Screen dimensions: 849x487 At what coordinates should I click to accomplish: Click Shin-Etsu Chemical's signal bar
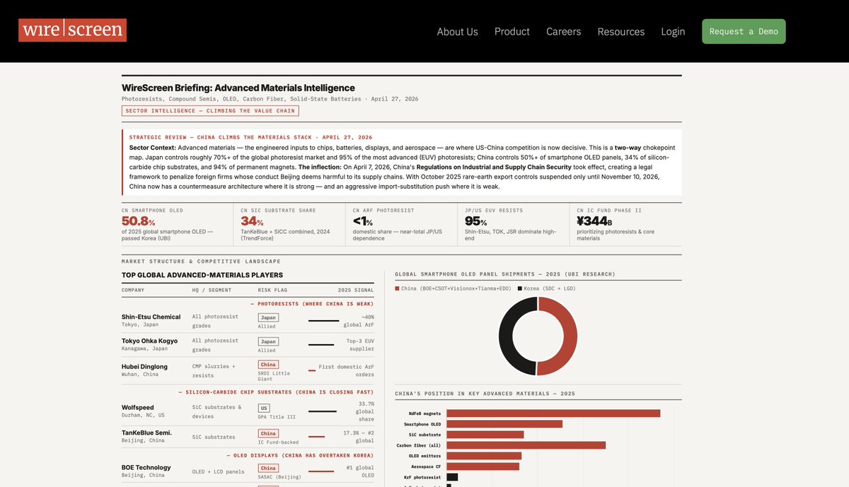[323, 321]
